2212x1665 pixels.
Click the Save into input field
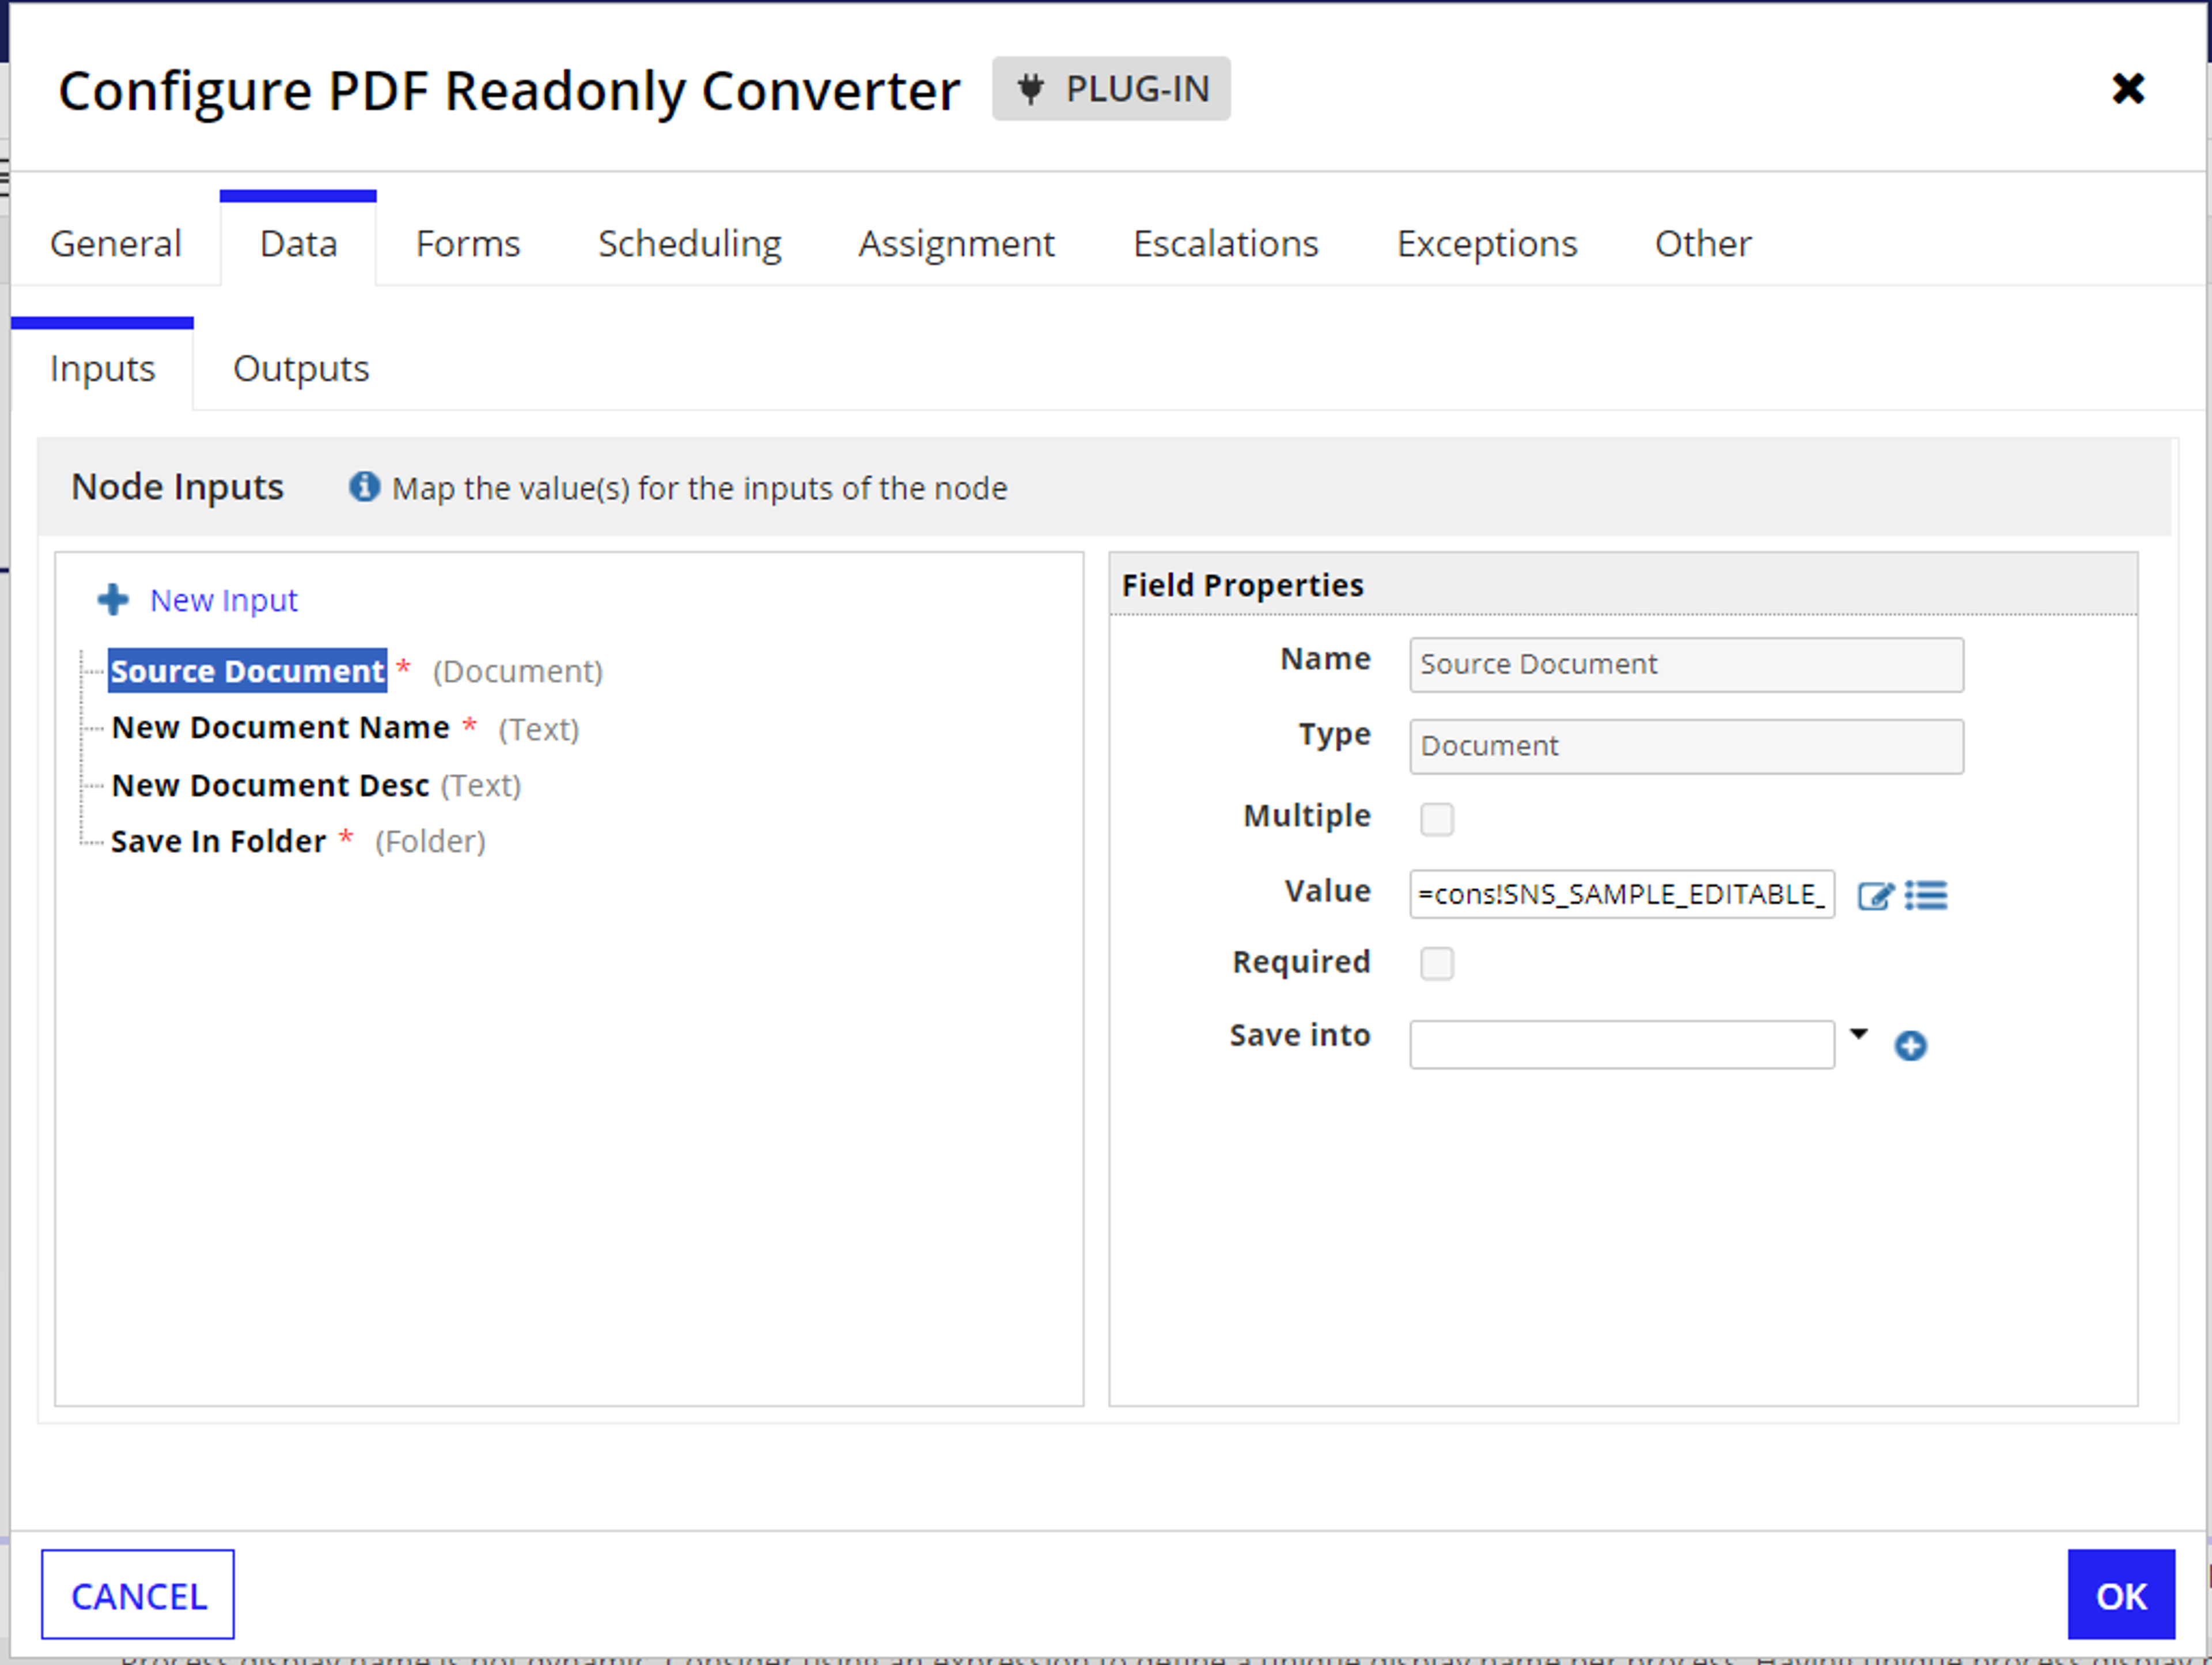pos(1622,1045)
